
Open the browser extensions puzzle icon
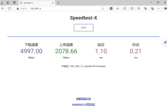click(125, 9)
